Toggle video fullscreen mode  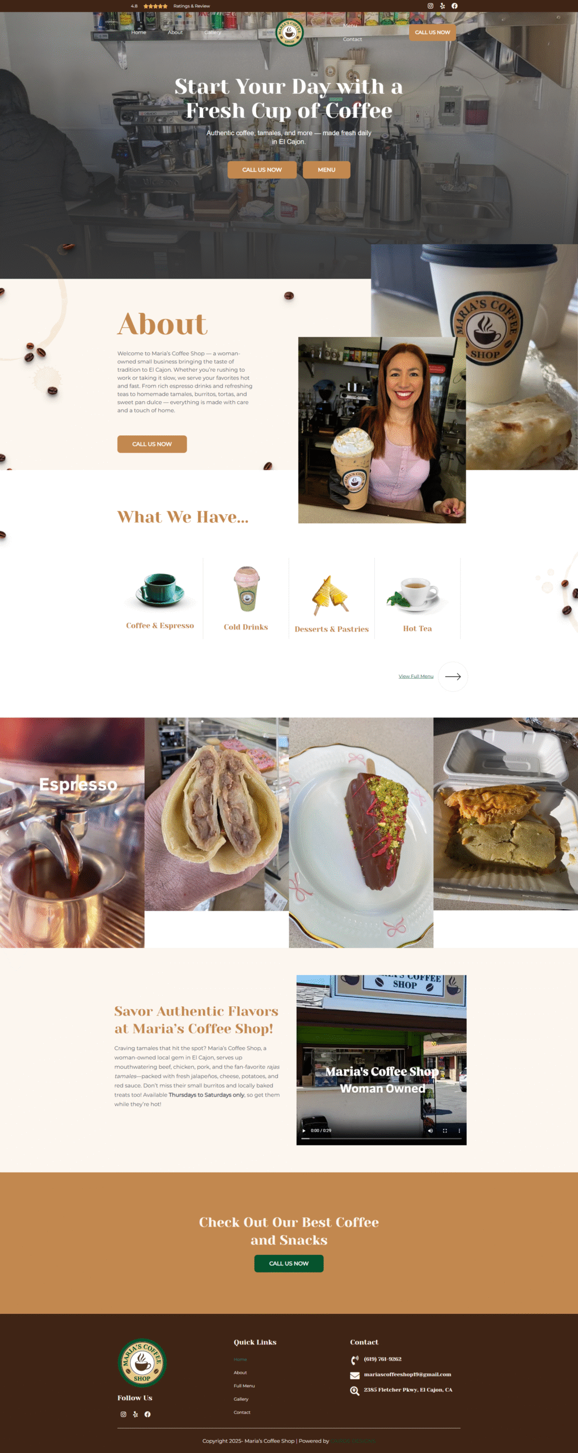(x=445, y=1131)
